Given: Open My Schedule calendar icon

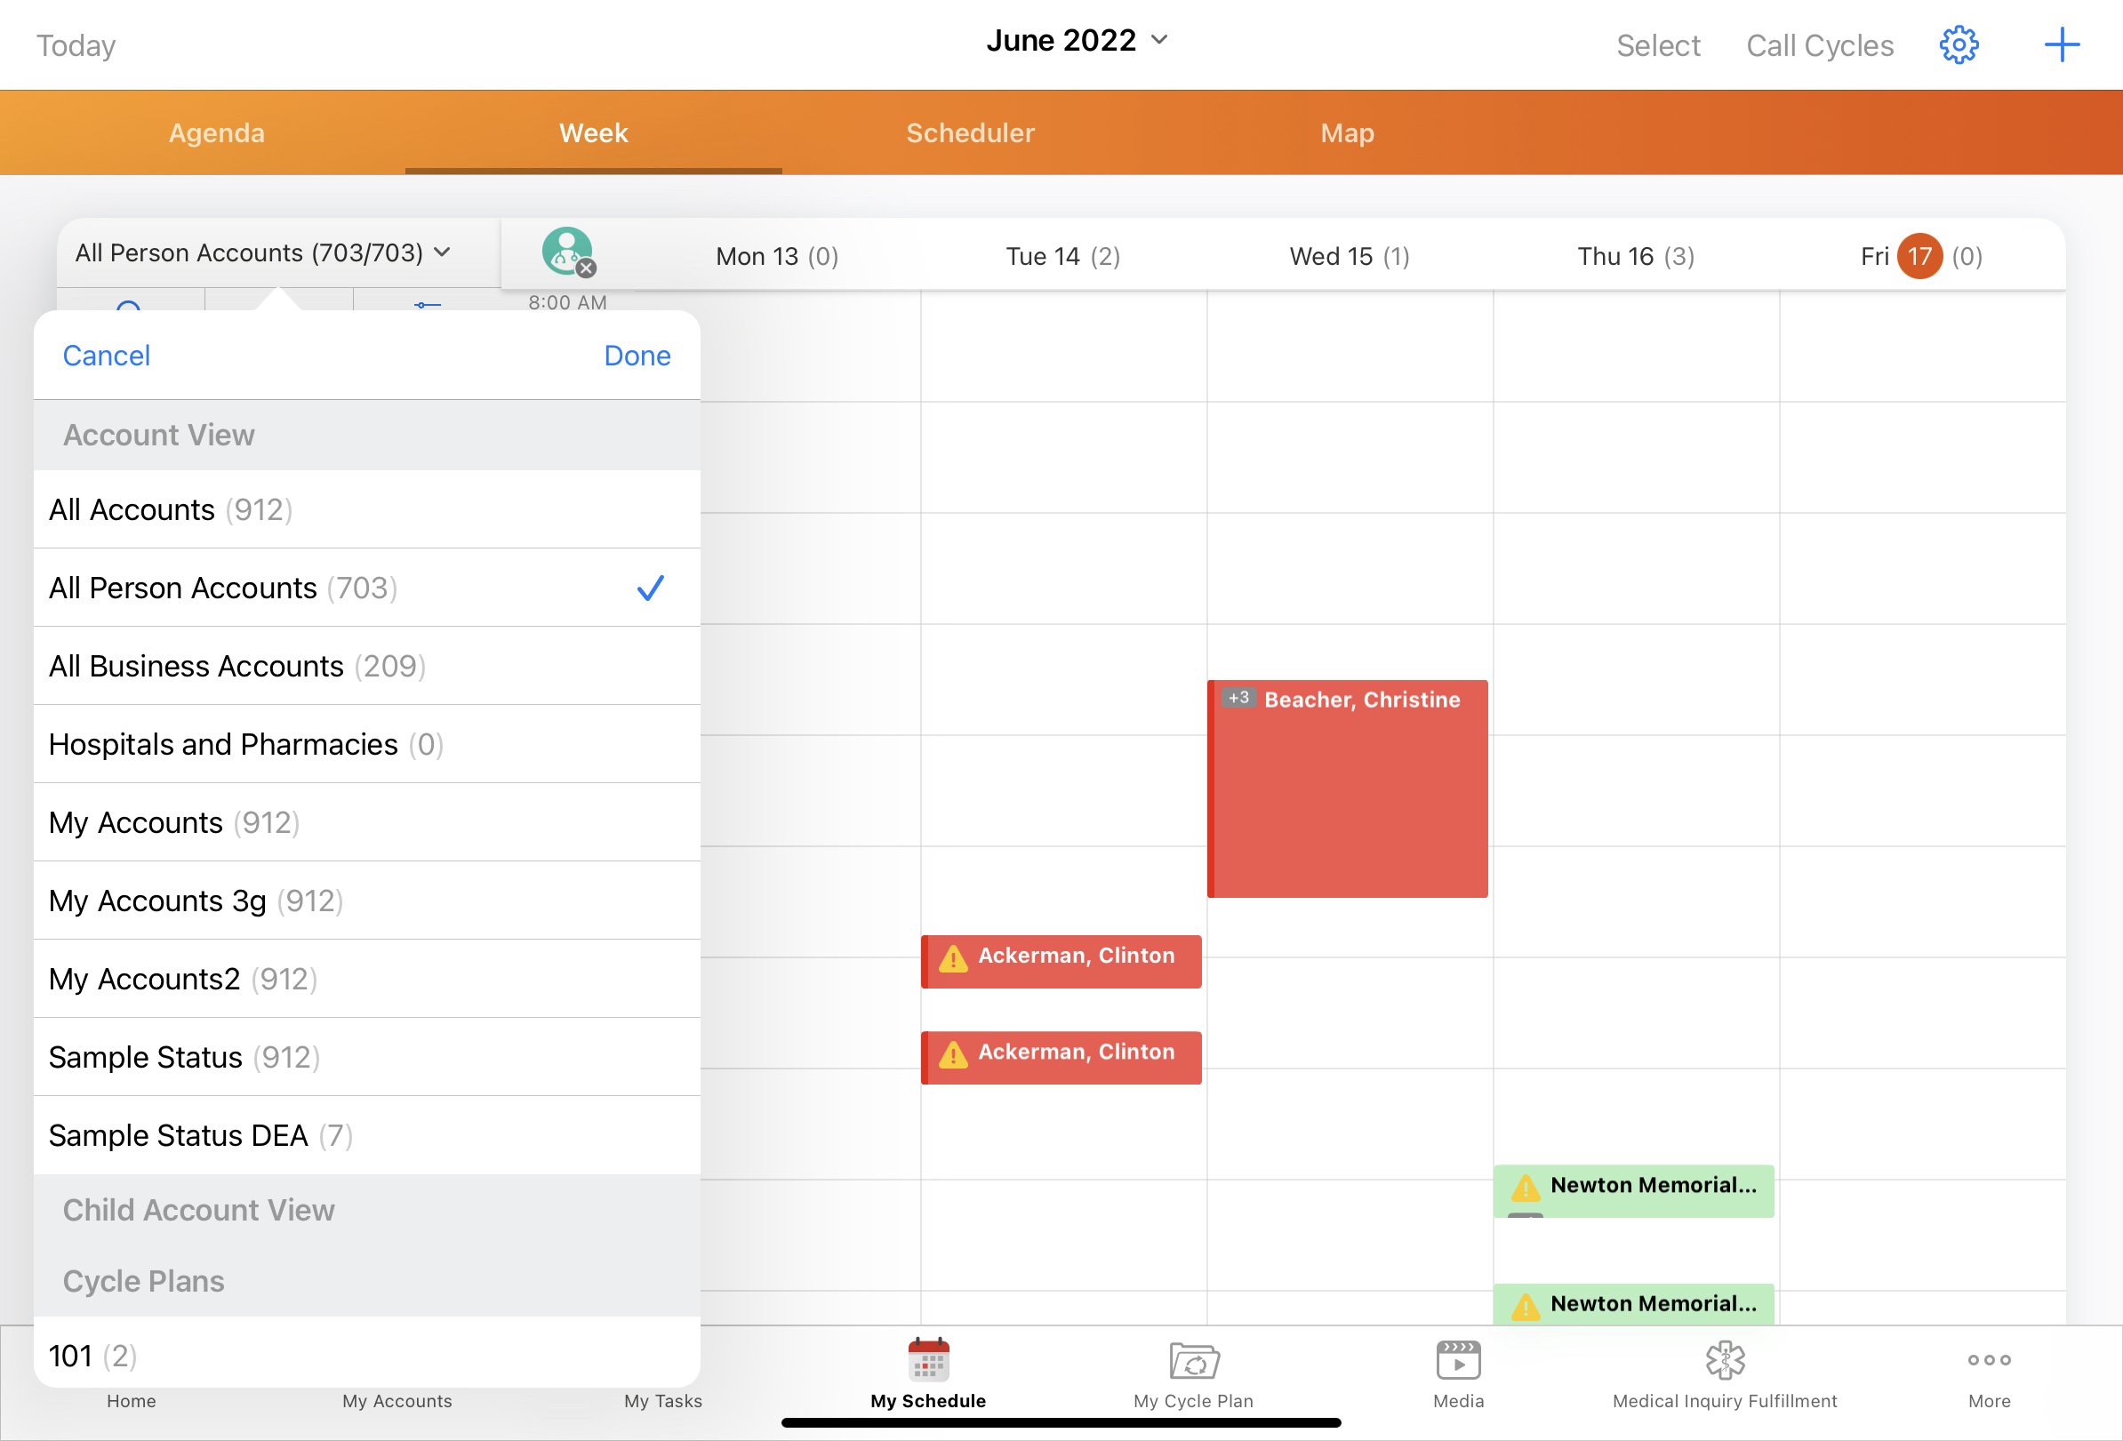Looking at the screenshot, I should coord(928,1361).
